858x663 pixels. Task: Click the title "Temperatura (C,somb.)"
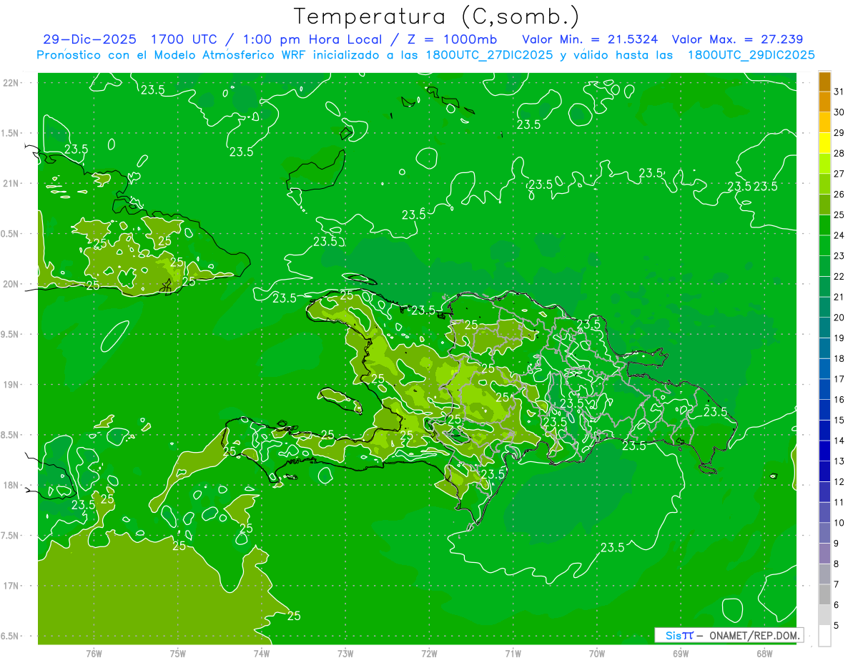point(438,16)
